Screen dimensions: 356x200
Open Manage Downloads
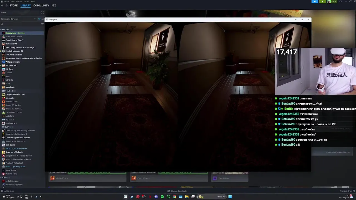click(x=177, y=191)
